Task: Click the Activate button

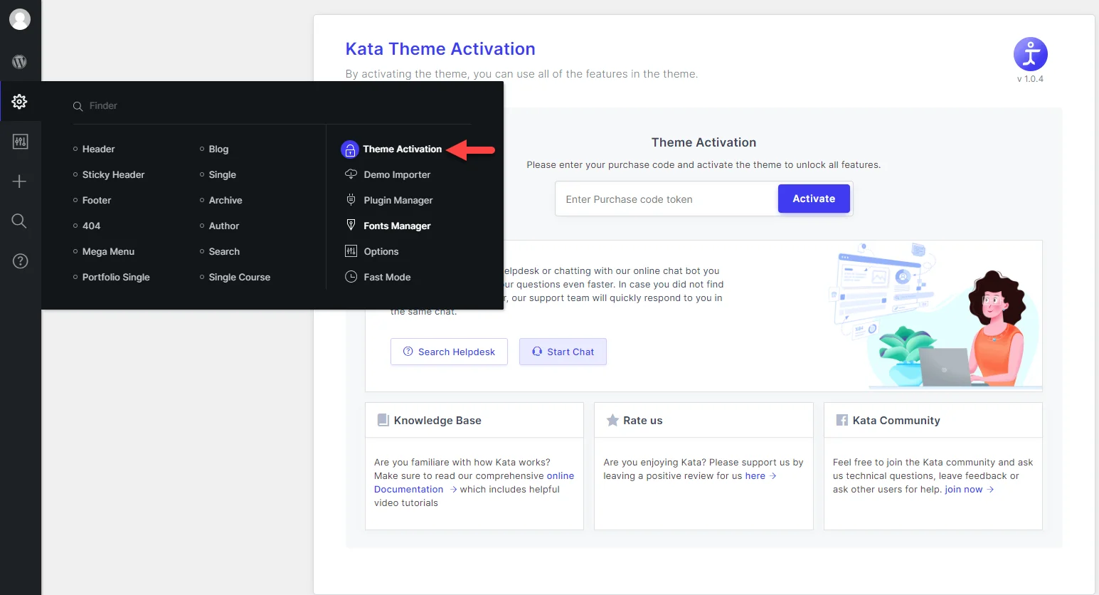Action: (814, 199)
